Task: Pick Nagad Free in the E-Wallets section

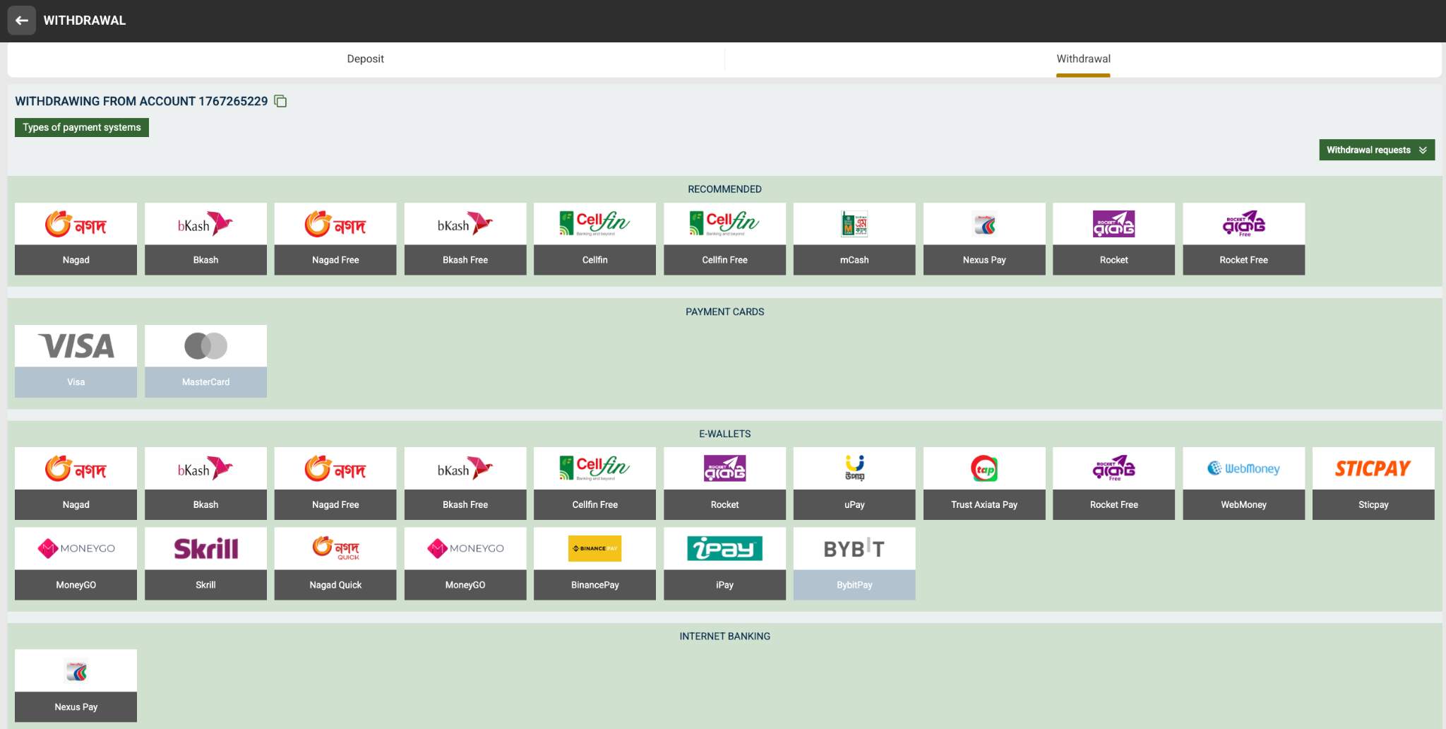Action: [x=335, y=483]
